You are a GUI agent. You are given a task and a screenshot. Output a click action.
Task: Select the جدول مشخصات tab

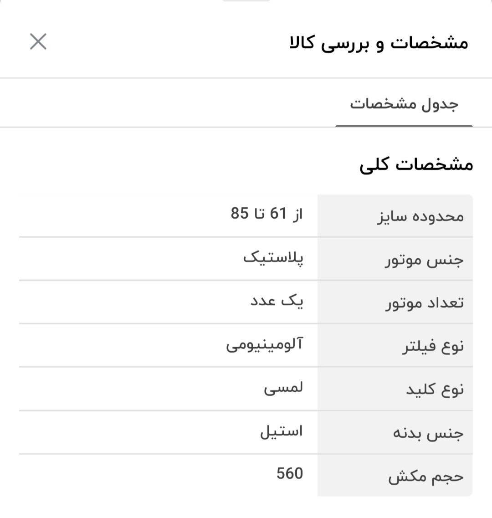tap(404, 104)
